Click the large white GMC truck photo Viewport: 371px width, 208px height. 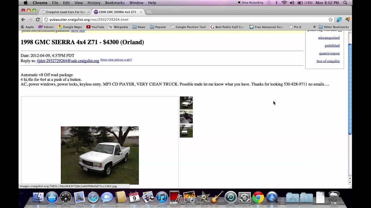tap(100, 155)
